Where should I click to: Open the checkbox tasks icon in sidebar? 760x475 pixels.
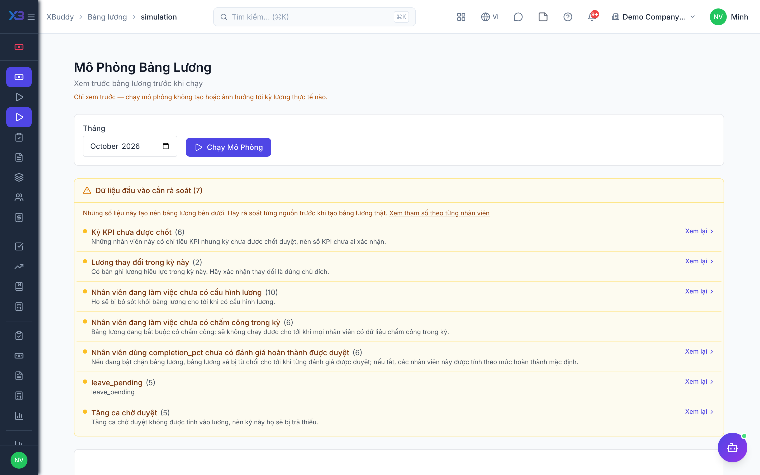point(19,246)
